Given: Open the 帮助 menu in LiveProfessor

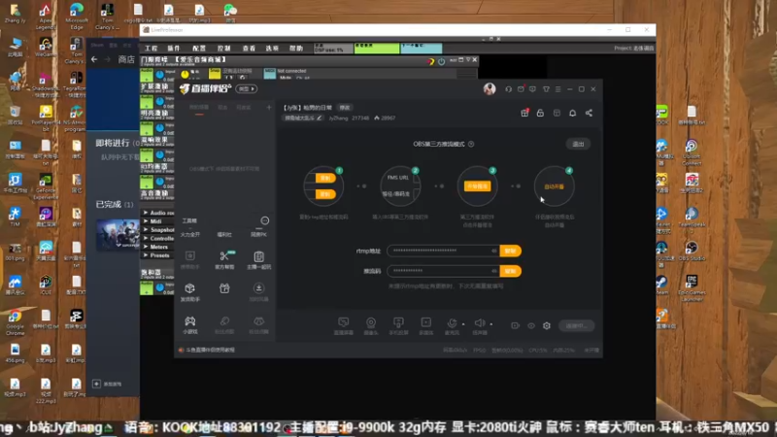Looking at the screenshot, I should (296, 49).
